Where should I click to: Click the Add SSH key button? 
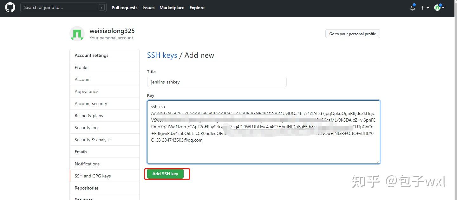[165, 174]
